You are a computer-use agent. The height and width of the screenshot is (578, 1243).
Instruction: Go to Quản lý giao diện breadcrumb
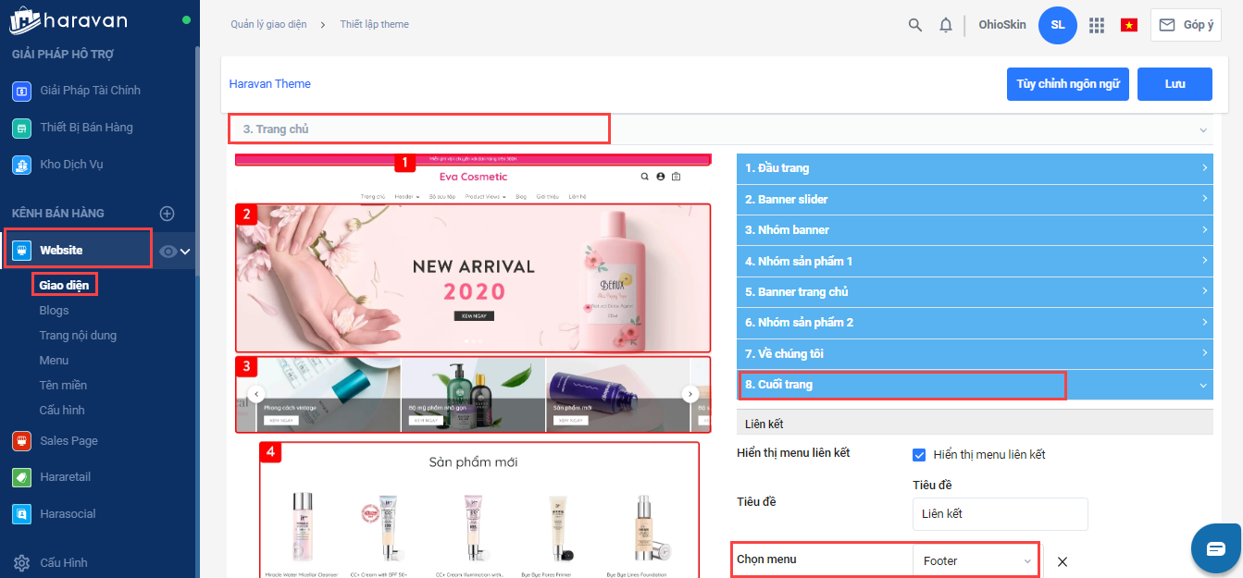click(x=268, y=24)
